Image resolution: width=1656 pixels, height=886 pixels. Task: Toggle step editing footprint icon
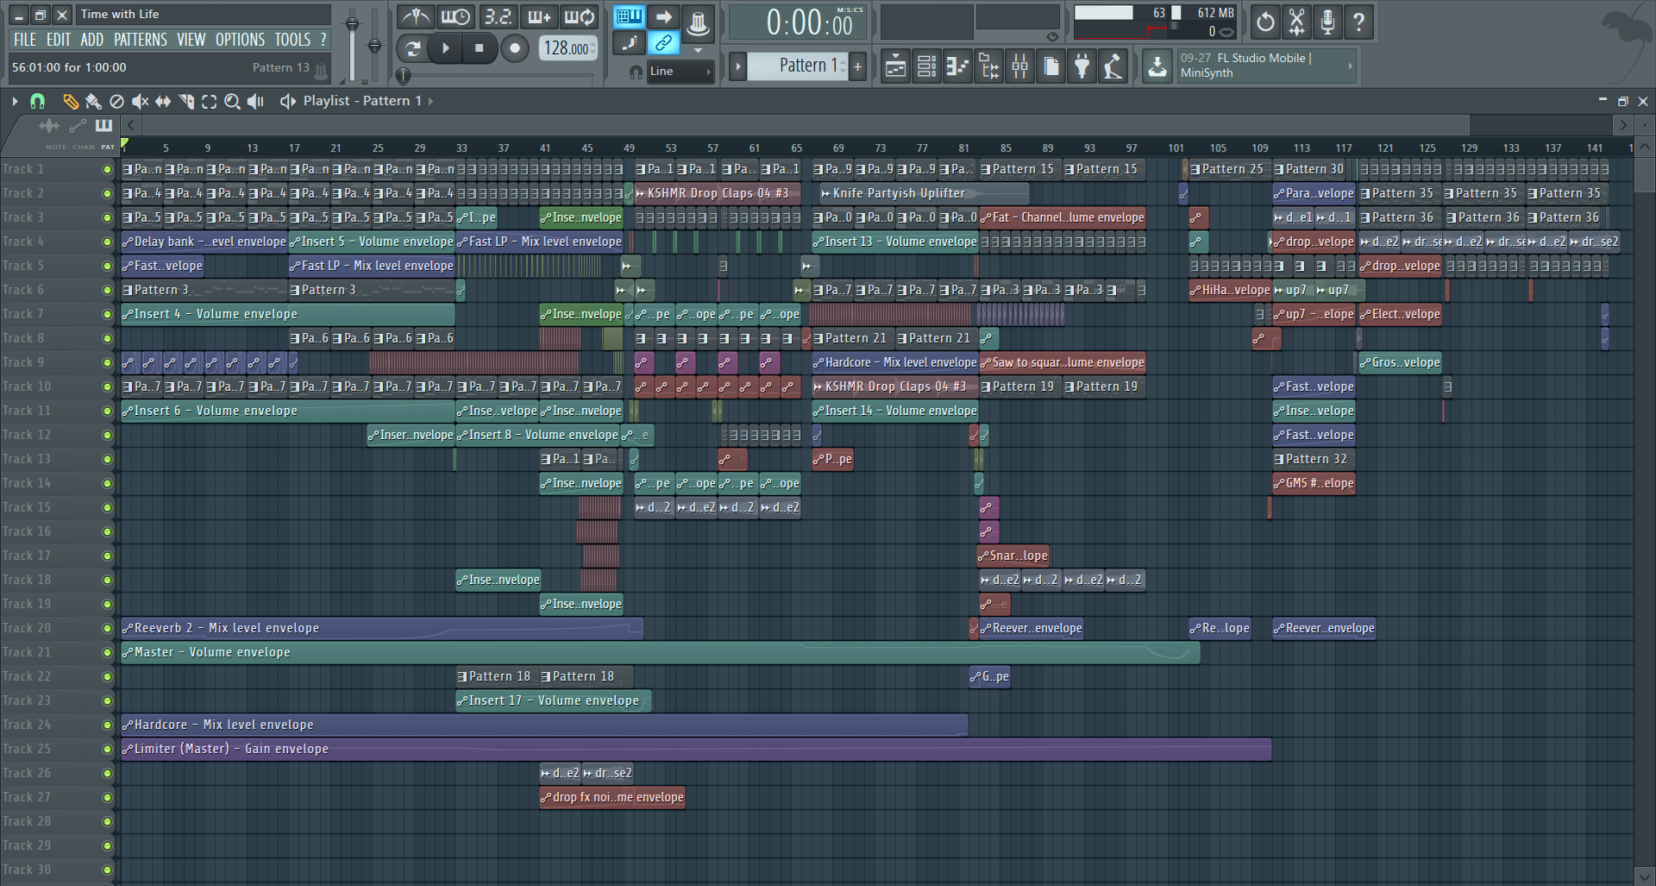630,42
